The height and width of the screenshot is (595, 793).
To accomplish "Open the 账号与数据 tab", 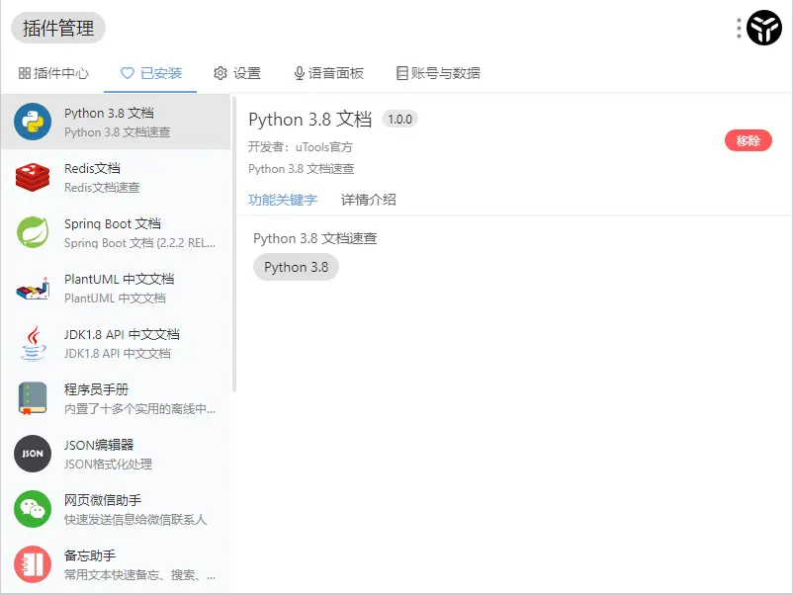I will 438,73.
